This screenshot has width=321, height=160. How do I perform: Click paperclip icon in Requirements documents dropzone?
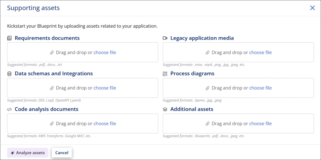click(x=52, y=53)
